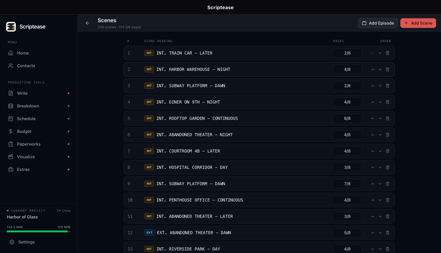441x253 pixels.
Task: Delete scene 7 COURTROOM 4B
Action: [x=388, y=151]
